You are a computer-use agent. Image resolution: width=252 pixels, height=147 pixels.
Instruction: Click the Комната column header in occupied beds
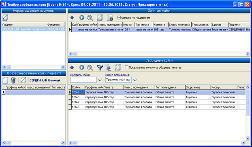point(161,25)
